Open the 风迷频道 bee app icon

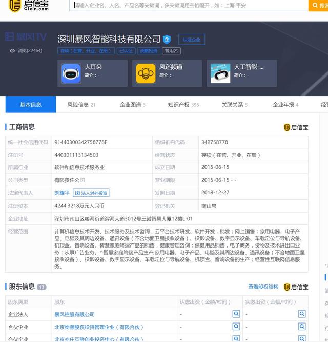click(x=146, y=73)
